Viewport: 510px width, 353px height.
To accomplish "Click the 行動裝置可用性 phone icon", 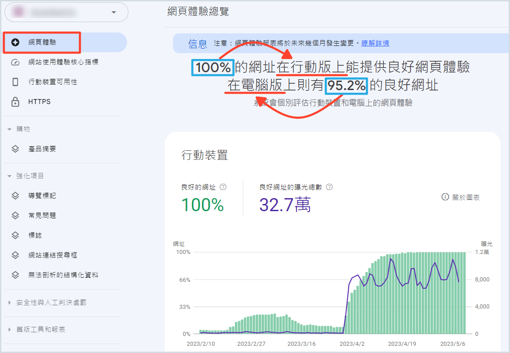I will tap(15, 82).
